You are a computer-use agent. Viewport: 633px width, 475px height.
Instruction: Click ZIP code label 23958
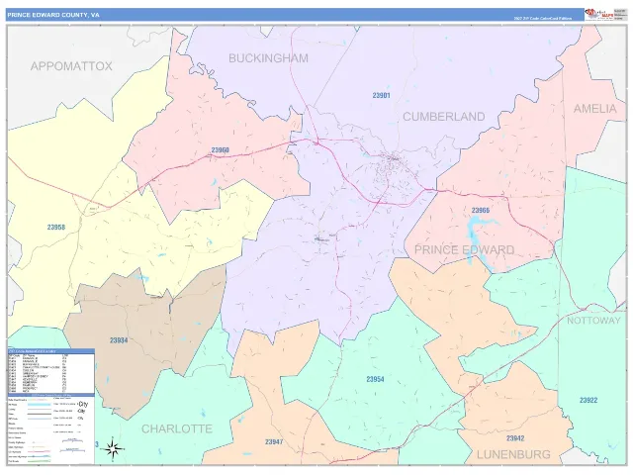[x=56, y=228]
